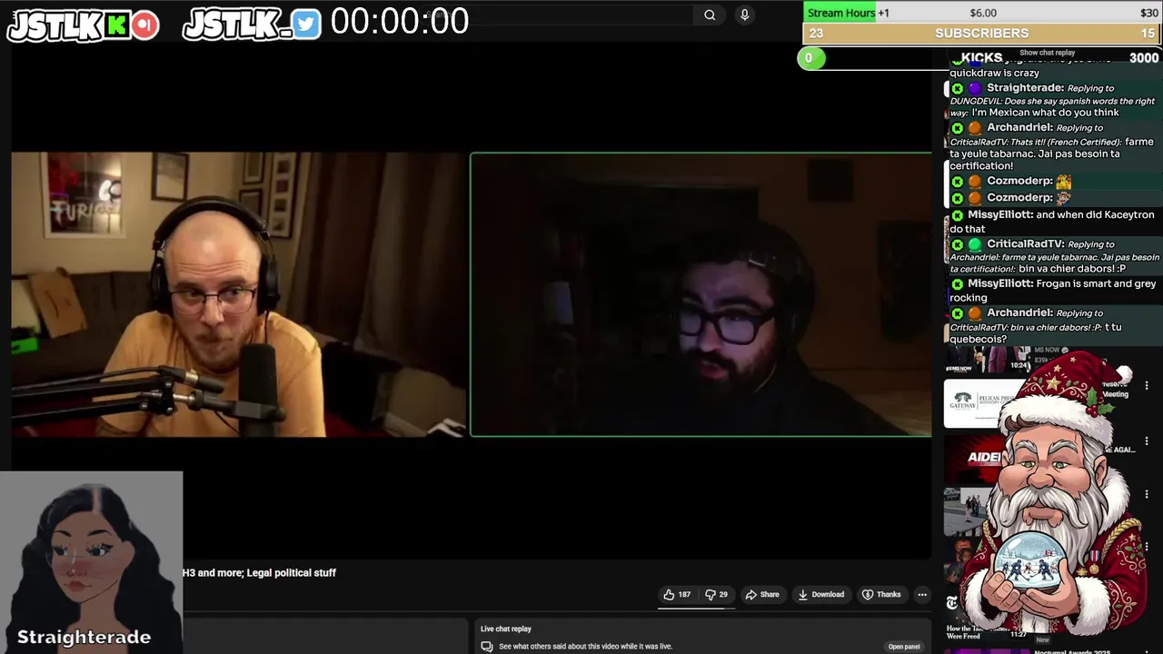Click the Twitter bird icon
The image size is (1163, 654).
click(x=307, y=25)
